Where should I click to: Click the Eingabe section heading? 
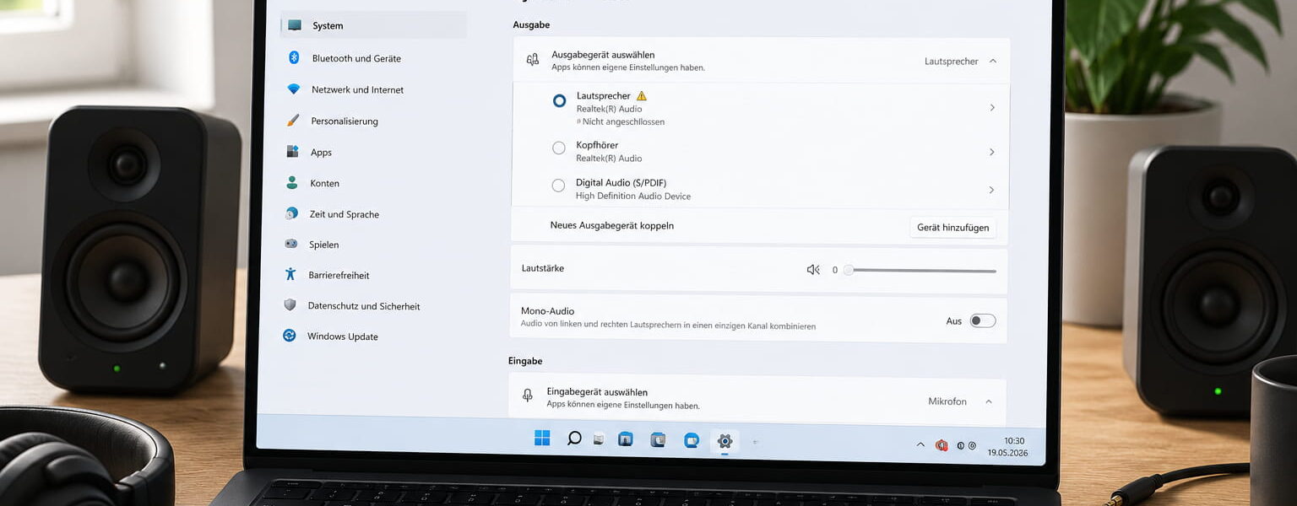(x=525, y=361)
